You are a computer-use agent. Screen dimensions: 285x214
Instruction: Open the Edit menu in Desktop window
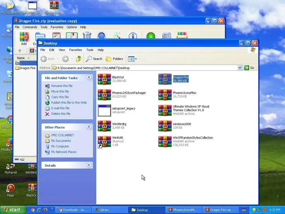coord(52,50)
